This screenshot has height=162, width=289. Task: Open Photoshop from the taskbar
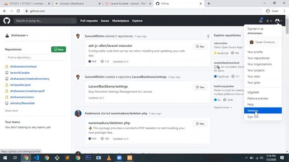click(x=88, y=158)
